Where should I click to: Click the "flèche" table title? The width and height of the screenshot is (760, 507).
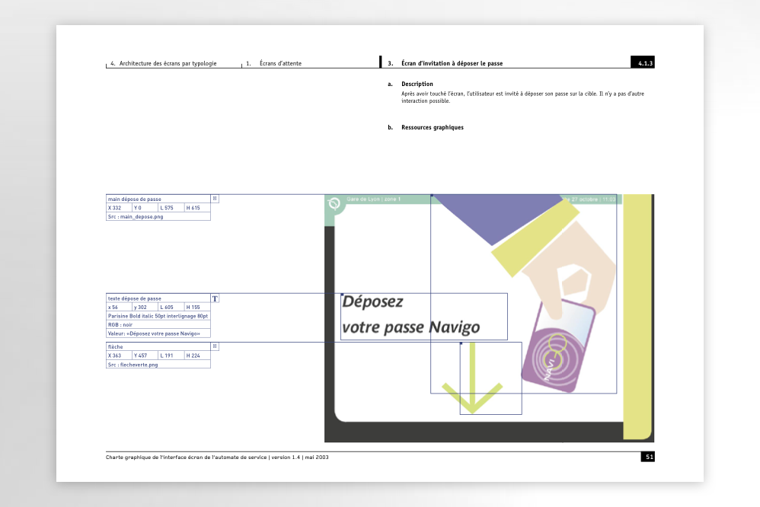(x=158, y=346)
